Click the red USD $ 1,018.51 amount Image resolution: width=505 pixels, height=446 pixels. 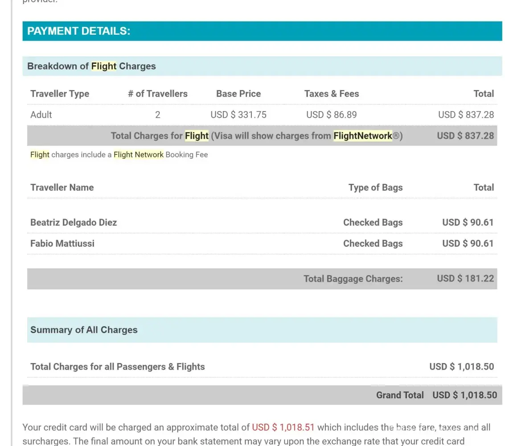(283, 427)
